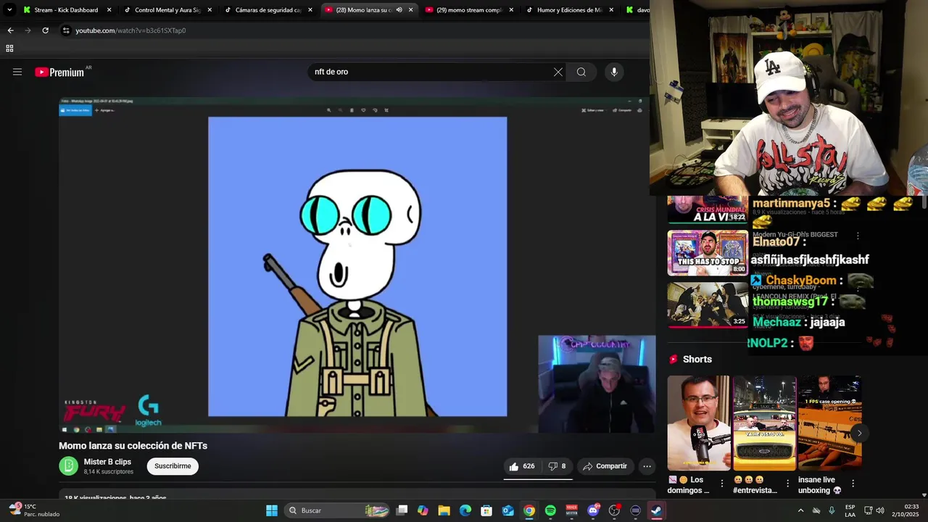The height and width of the screenshot is (522, 928).
Task: Open the tab search dropdown arrow
Action: tap(9, 10)
